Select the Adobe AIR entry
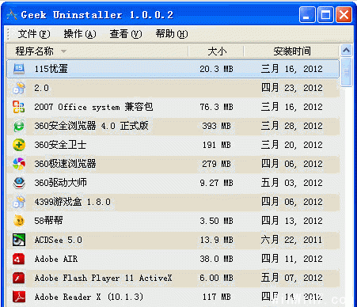Viewport: 357px width, 307px height. coord(56,259)
